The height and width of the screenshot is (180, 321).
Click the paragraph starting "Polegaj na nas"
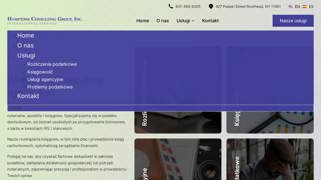[67, 166]
